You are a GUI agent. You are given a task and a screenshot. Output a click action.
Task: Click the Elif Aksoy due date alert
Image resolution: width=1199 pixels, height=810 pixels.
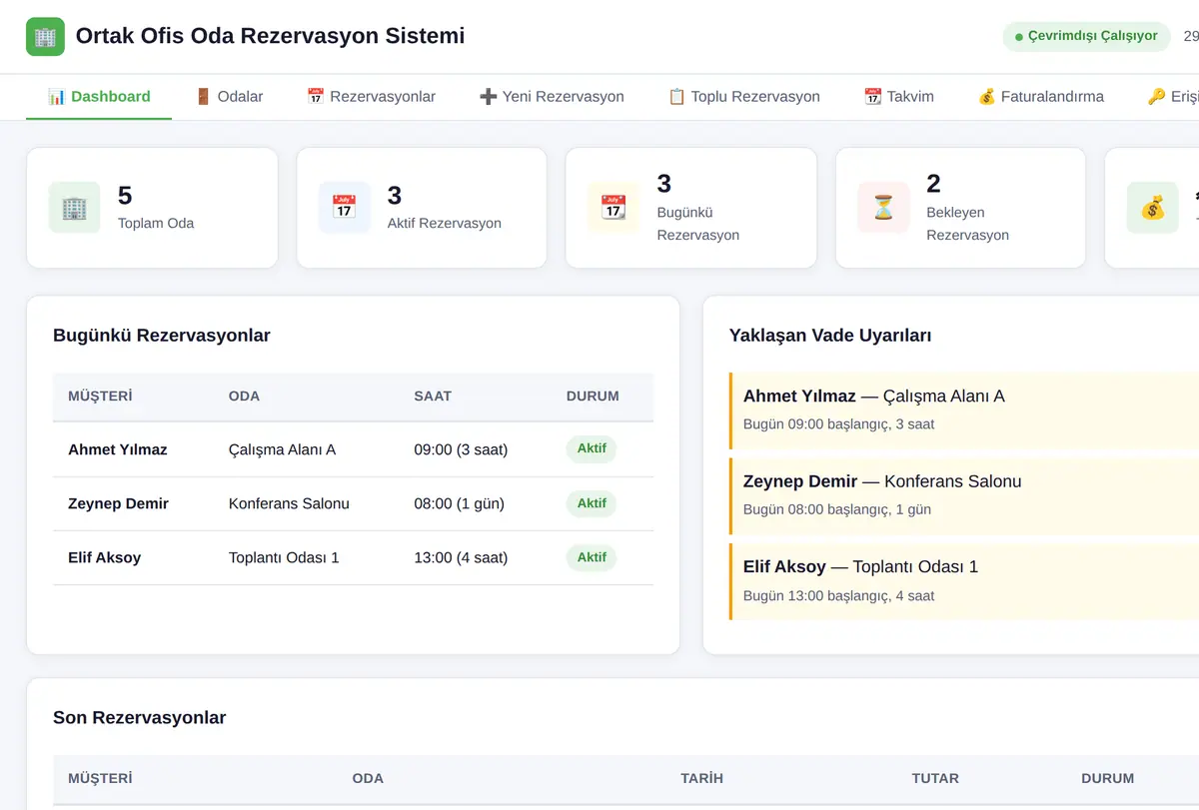(964, 580)
